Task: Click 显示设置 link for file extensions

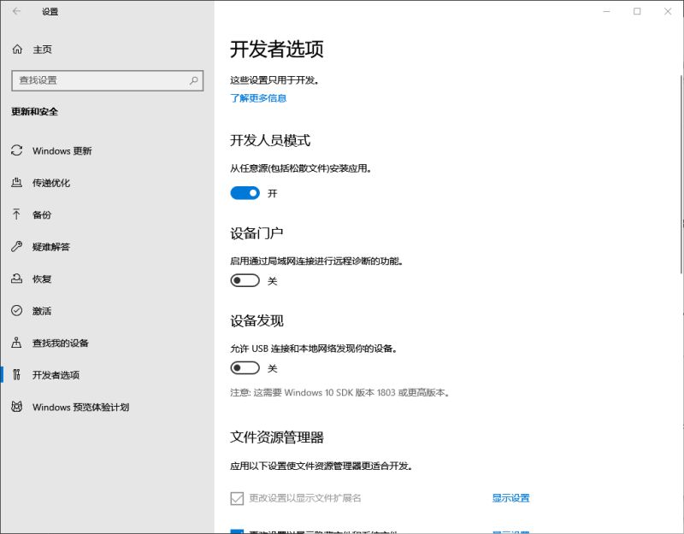Action: point(510,498)
